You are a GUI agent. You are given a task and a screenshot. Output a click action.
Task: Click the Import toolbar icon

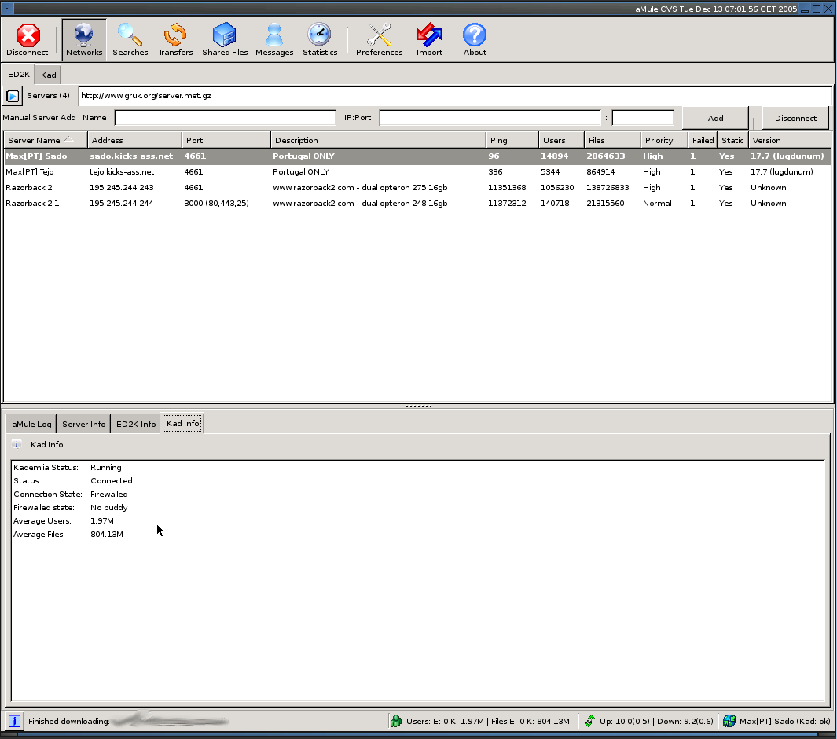429,39
